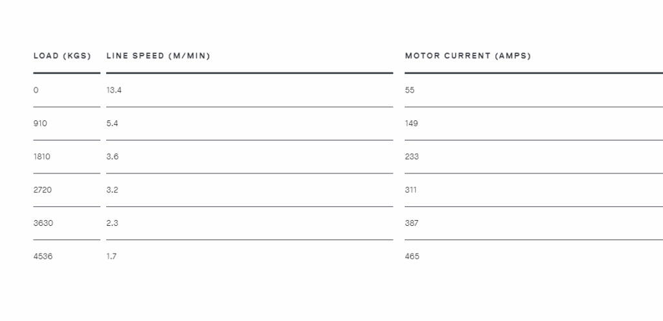Click the 465 amps motor current value
The width and height of the screenshot is (663, 321).
click(x=412, y=256)
